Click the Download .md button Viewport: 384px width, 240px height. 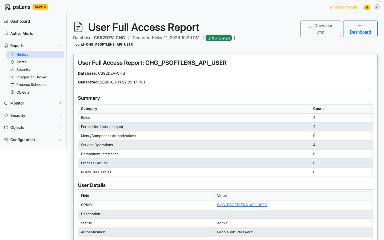321,29
